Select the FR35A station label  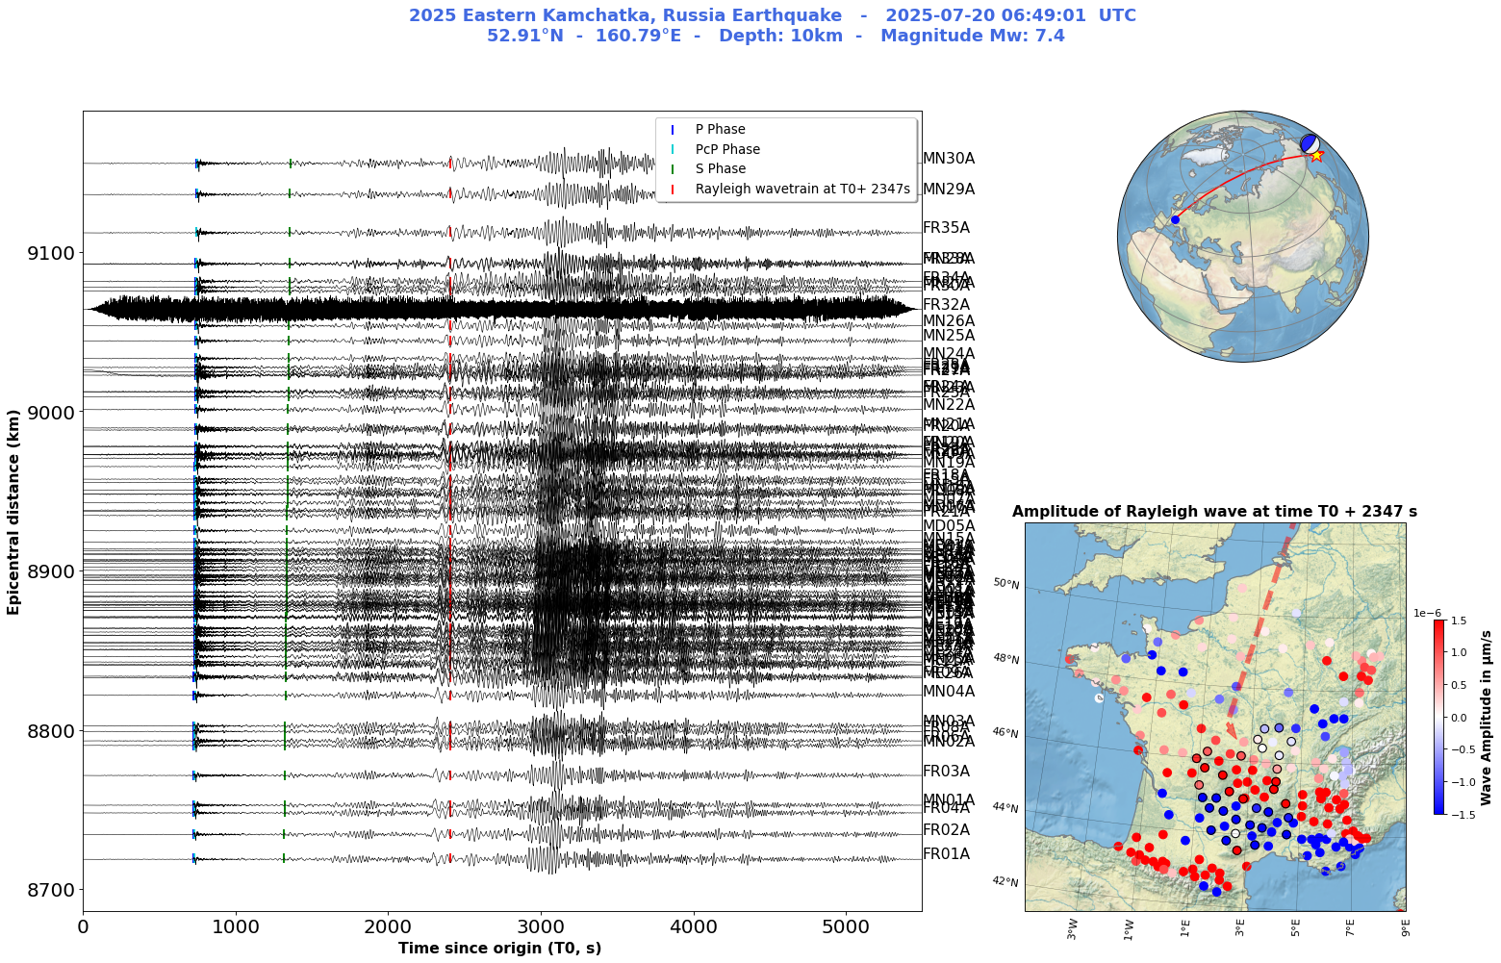click(946, 228)
